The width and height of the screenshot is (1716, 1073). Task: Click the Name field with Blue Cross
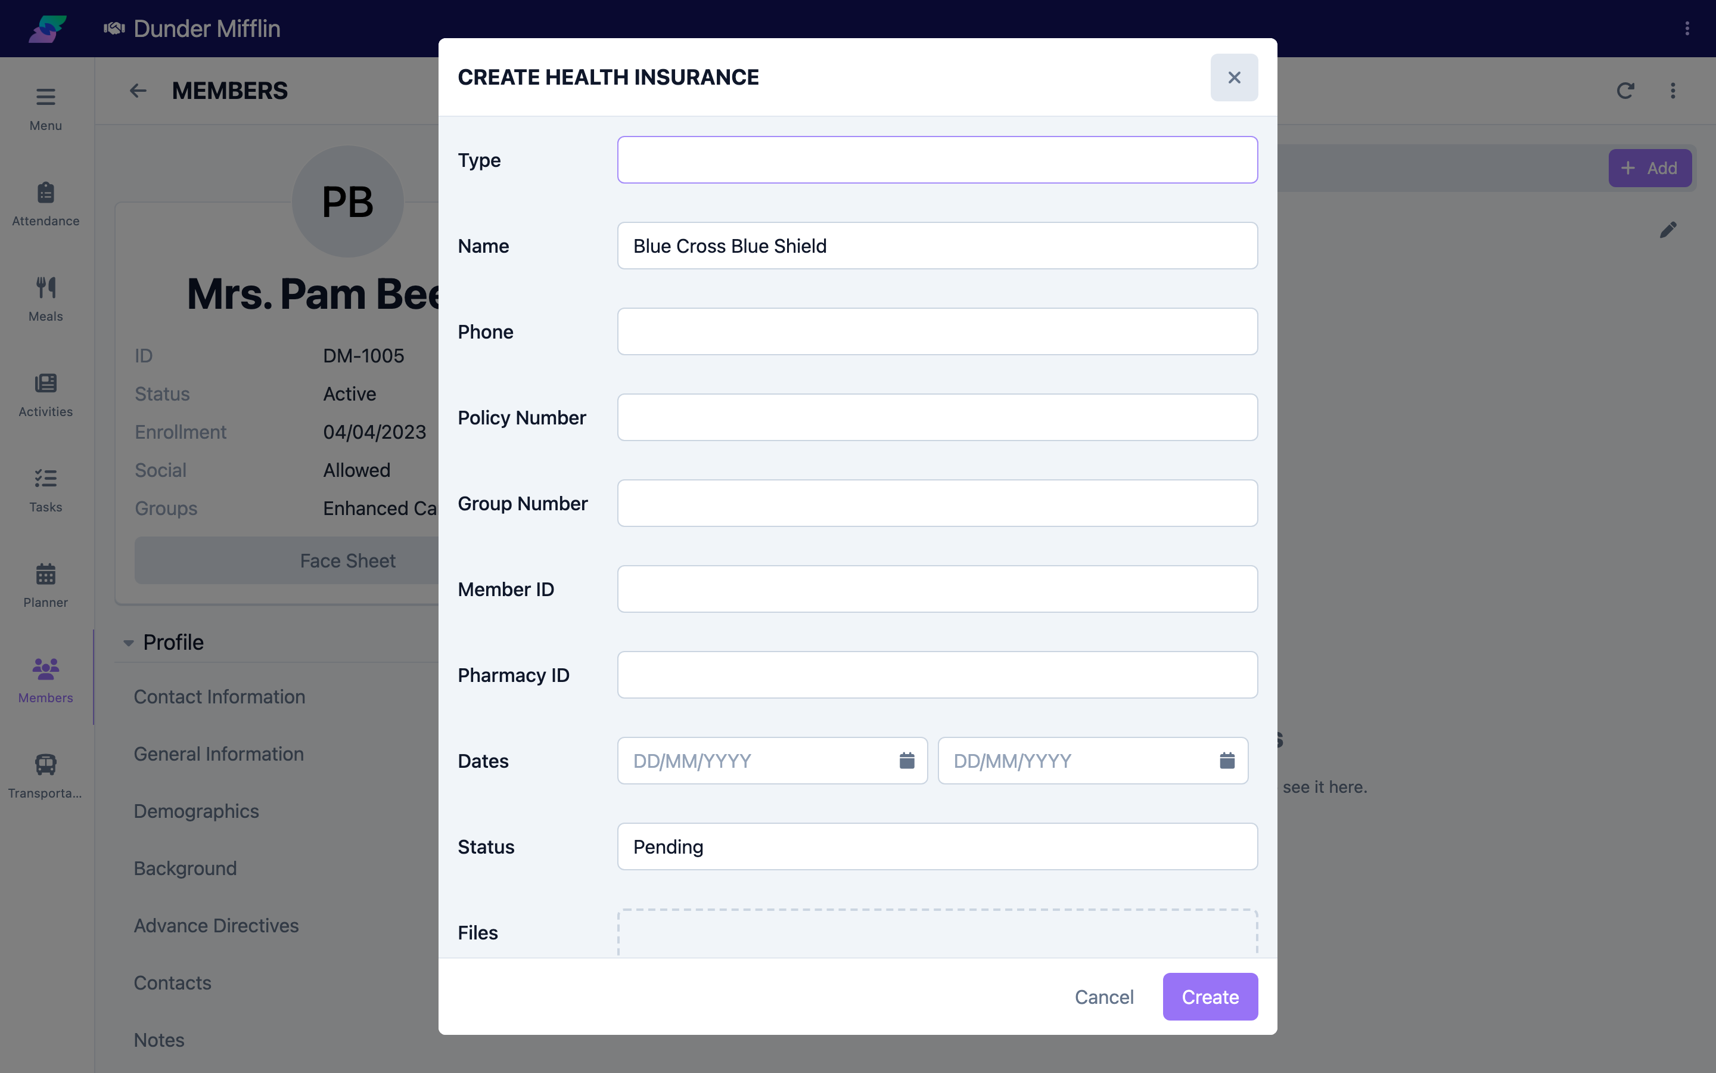coord(937,246)
